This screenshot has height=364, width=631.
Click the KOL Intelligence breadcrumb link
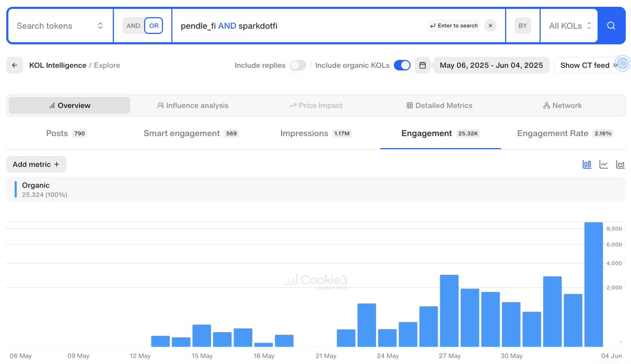(58, 65)
